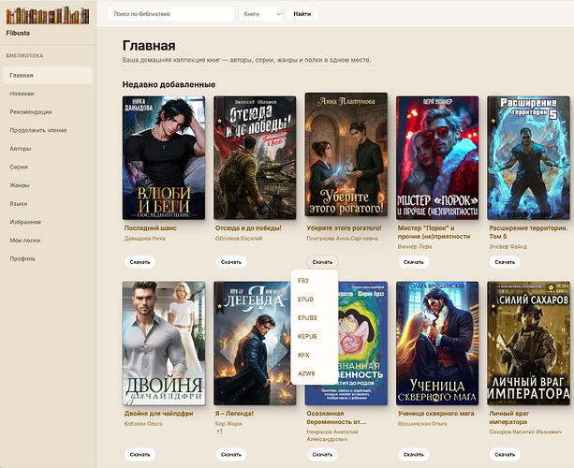This screenshot has width=574, height=468.
Task: Open Мои полки
Action: (48, 240)
